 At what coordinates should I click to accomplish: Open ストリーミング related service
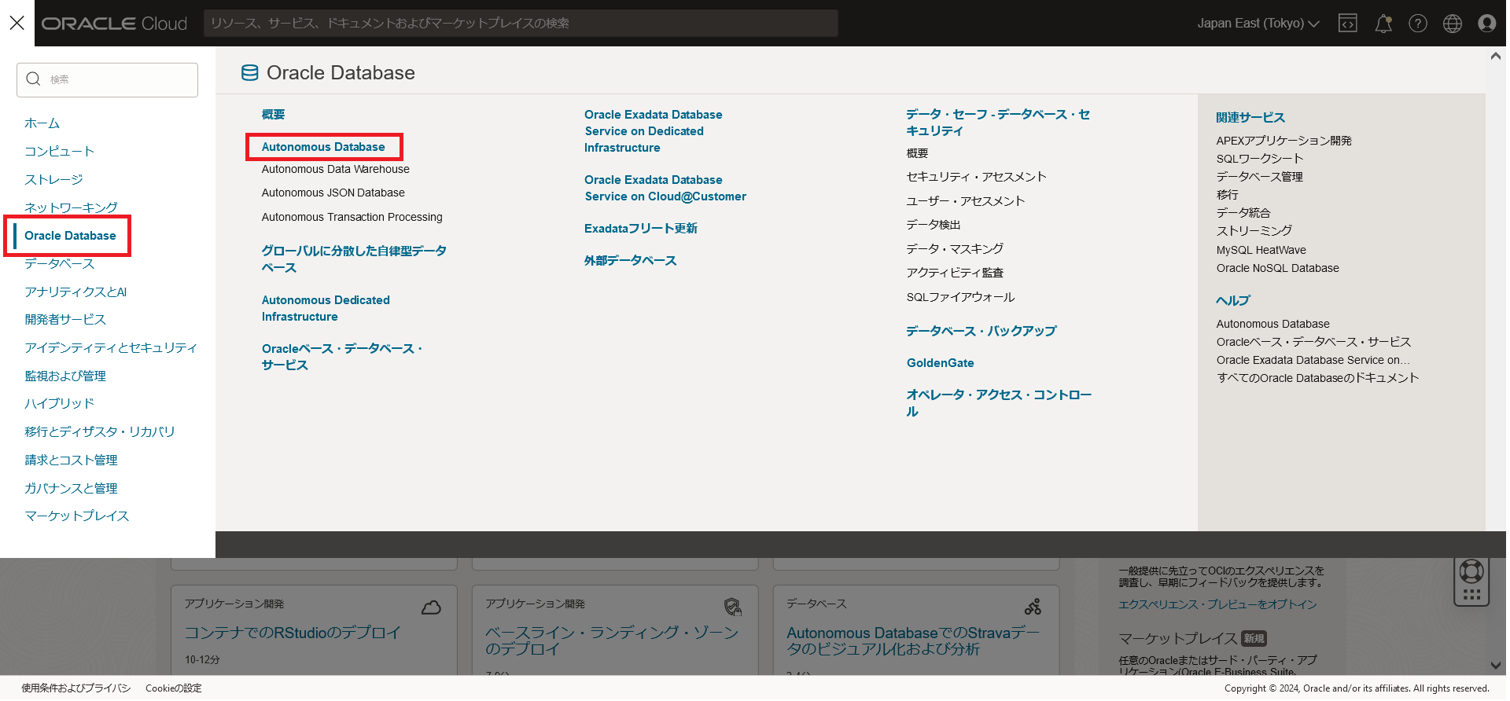pyautogui.click(x=1254, y=231)
